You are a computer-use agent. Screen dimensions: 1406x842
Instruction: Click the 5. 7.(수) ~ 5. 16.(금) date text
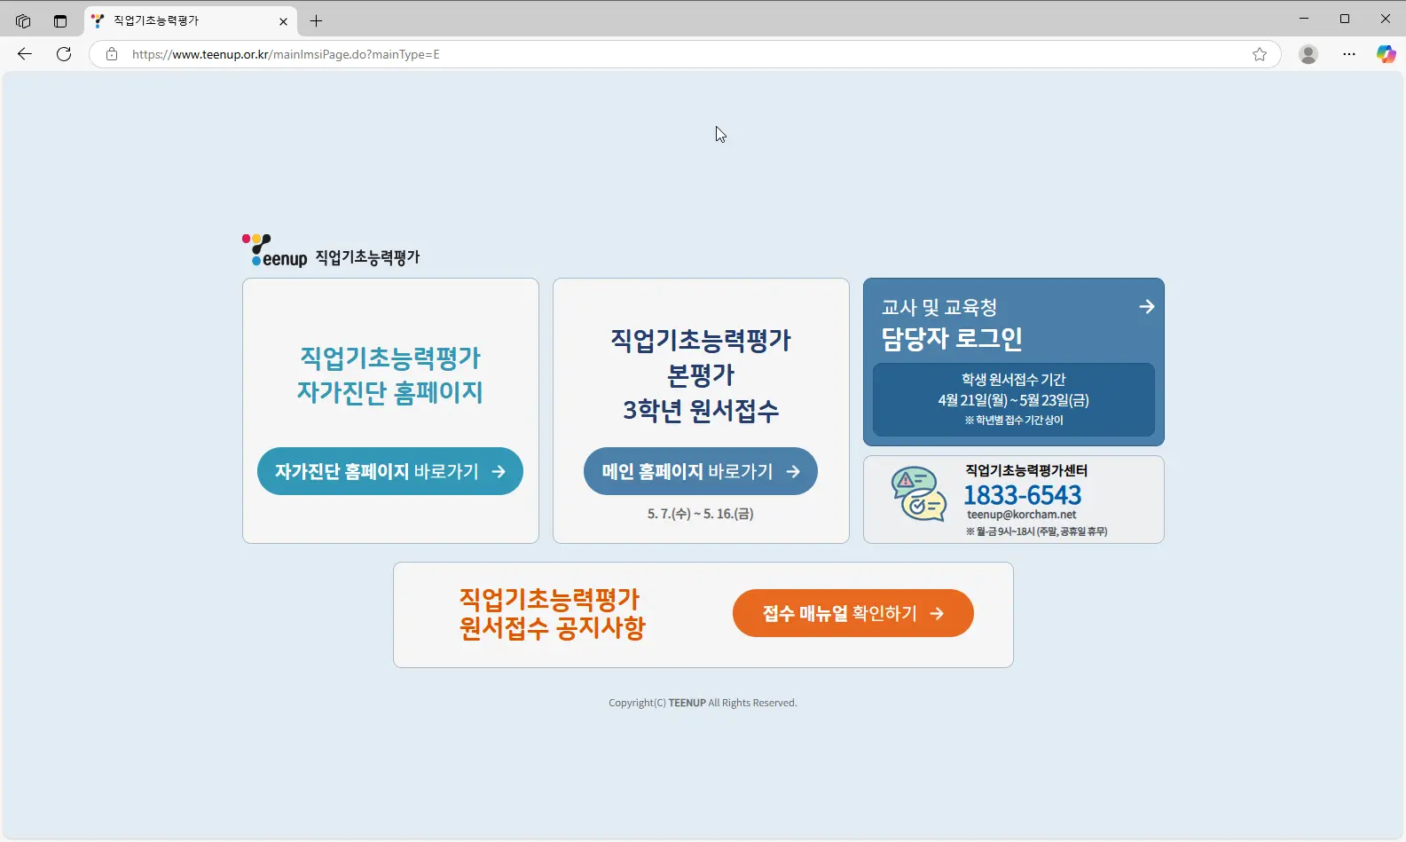[701, 514]
